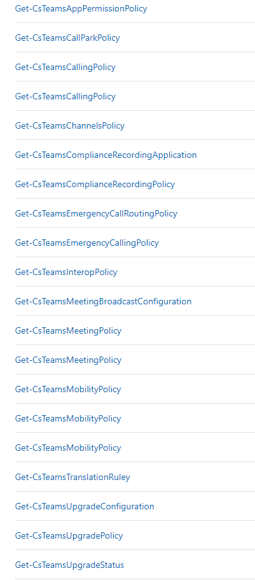Image resolution: width=255 pixels, height=580 pixels.
Task: Open the second Get-CsTeamsMobilityPolicy link
Action: tap(68, 418)
